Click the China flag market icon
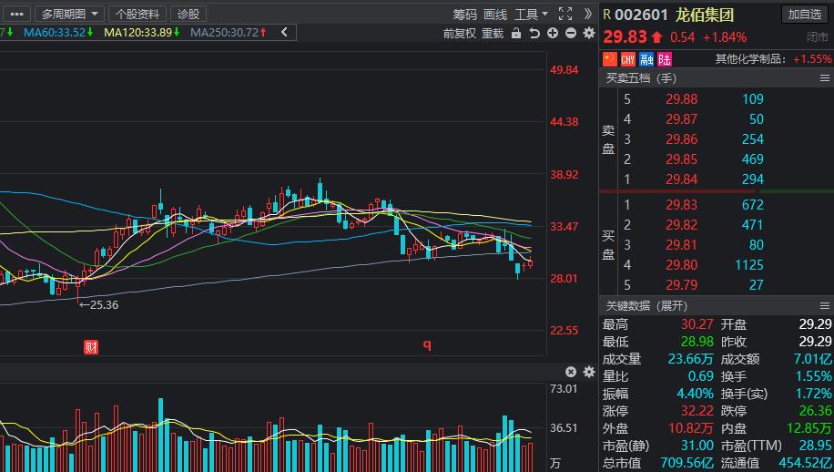834x472 pixels. click(609, 58)
